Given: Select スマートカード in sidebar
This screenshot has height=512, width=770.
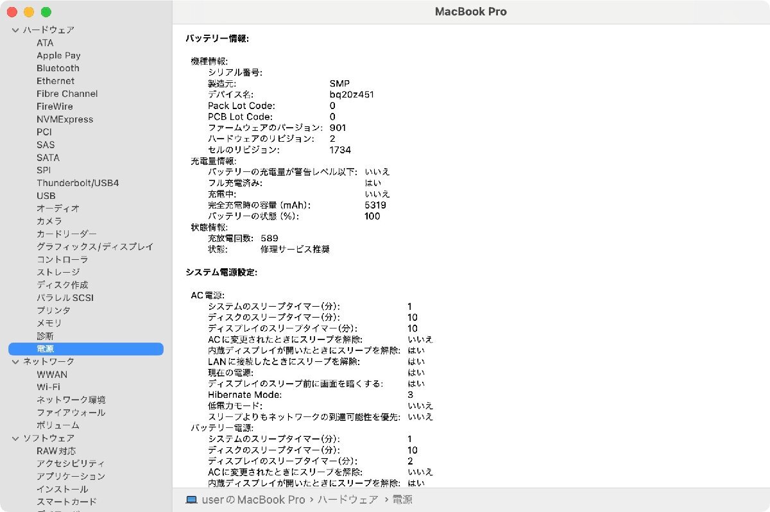Looking at the screenshot, I should [67, 502].
